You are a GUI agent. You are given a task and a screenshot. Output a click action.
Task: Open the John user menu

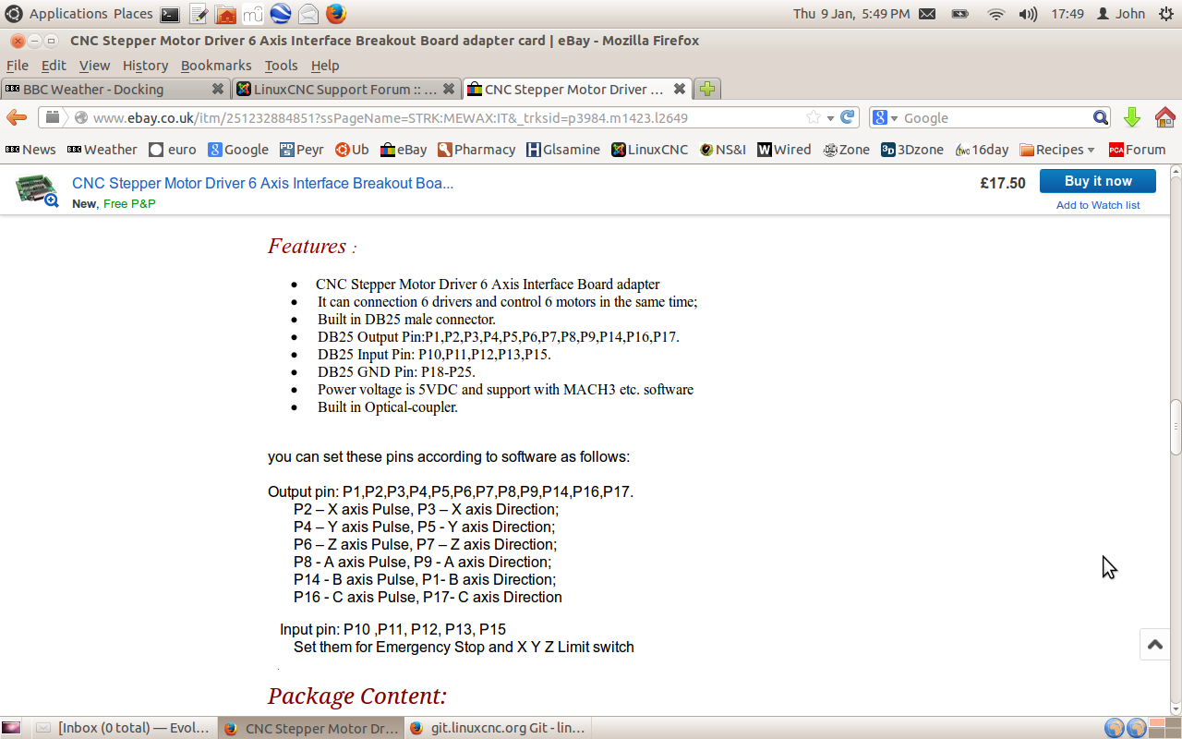1121,14
